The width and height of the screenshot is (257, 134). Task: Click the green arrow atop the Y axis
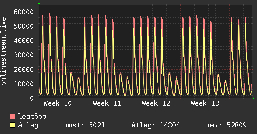pos(39,3)
